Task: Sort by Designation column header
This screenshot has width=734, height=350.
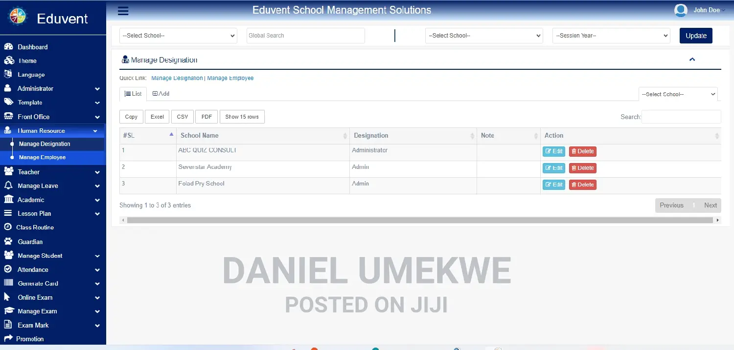Action: coord(413,136)
